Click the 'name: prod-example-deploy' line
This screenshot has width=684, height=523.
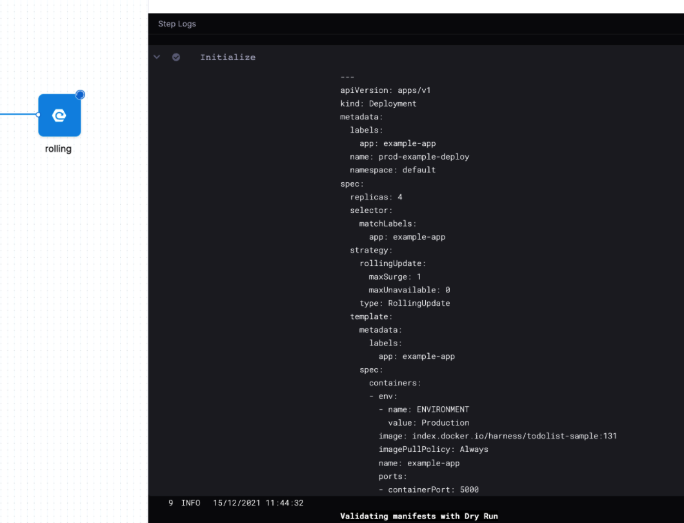coord(409,157)
